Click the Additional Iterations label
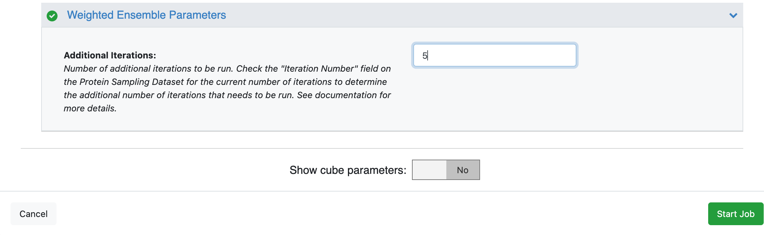Viewport: 764px width, 235px height. 110,55
